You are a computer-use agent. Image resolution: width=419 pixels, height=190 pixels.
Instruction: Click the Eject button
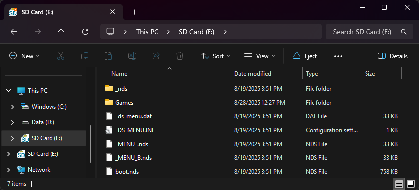point(305,56)
